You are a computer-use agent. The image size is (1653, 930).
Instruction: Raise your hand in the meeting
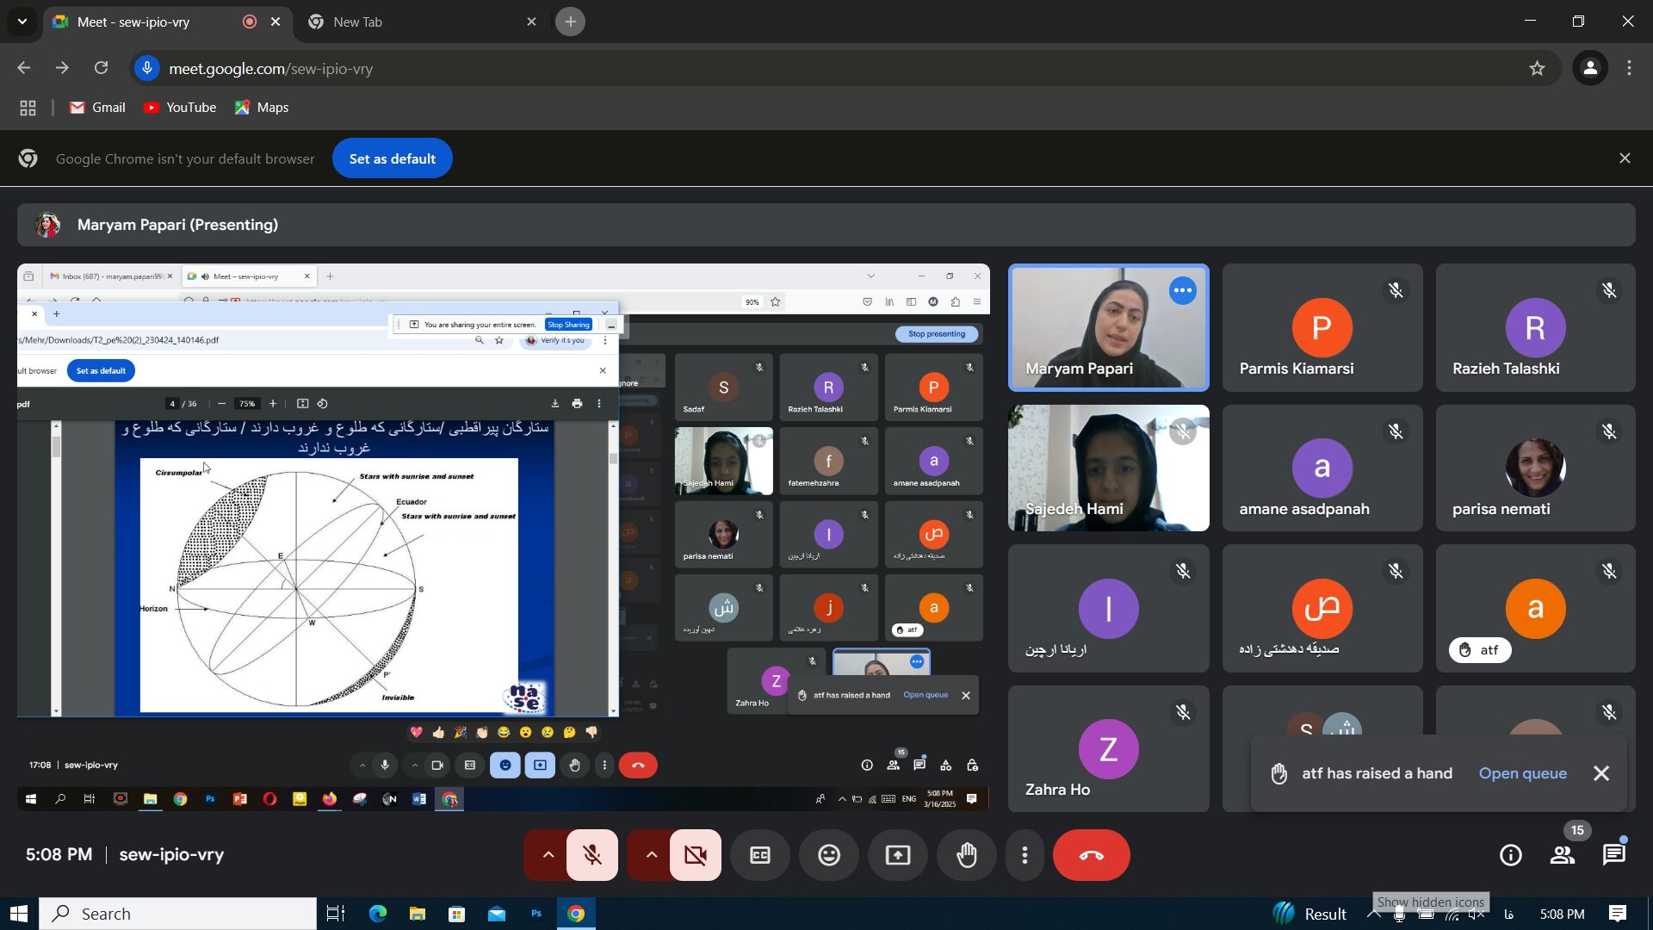967,855
